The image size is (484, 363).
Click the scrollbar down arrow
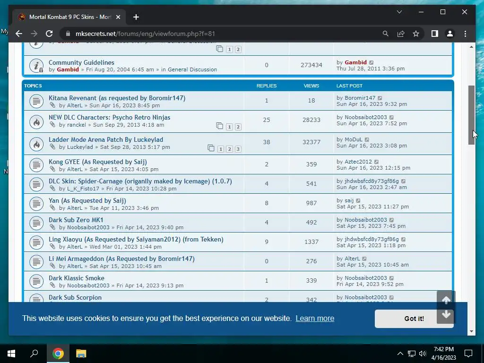(471, 331)
